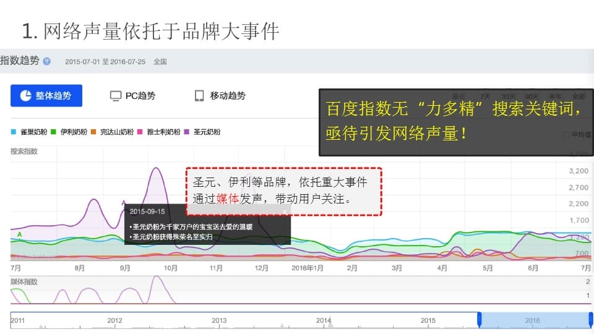Click the 10月 axis label

(171, 268)
